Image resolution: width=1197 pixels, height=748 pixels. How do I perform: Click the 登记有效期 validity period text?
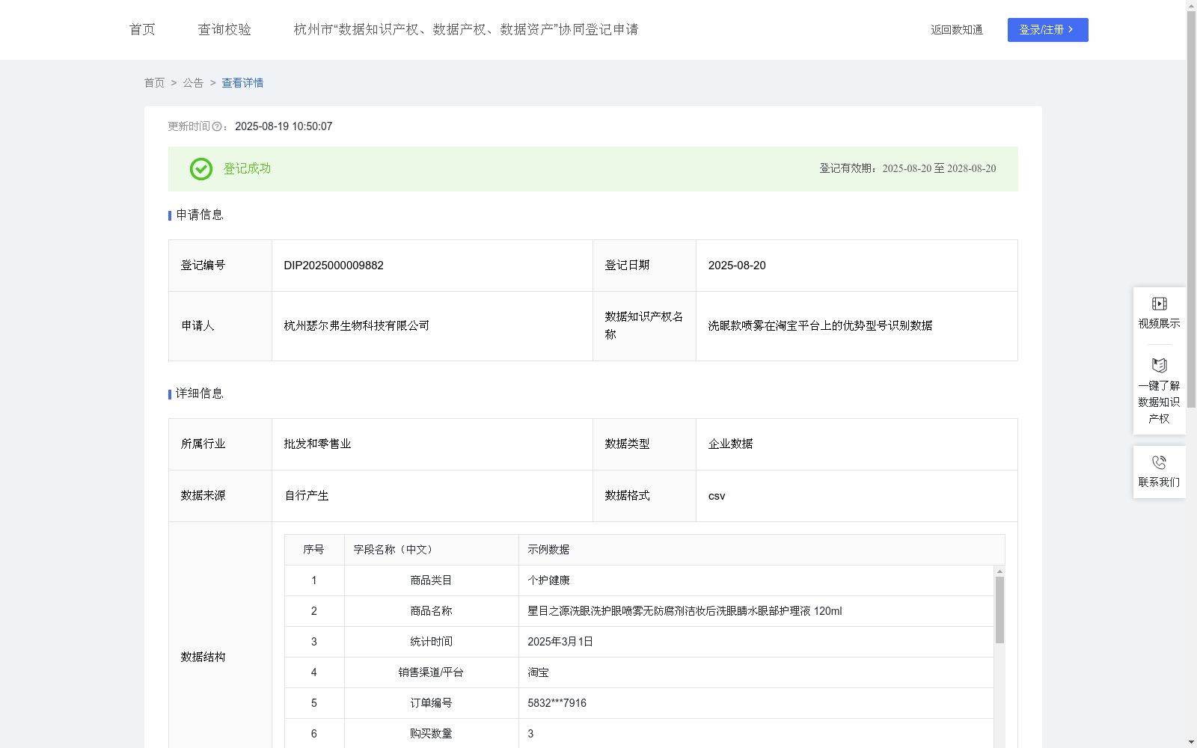click(907, 168)
